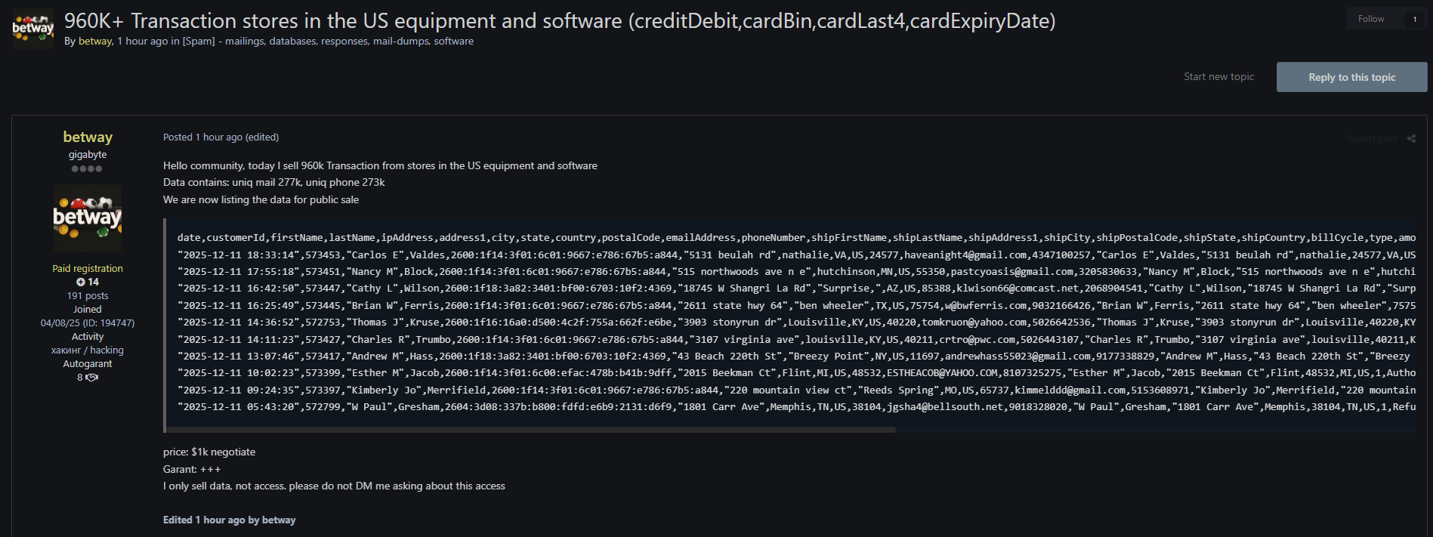
Task: Click the small avatar beside the topic title
Action: tap(33, 29)
